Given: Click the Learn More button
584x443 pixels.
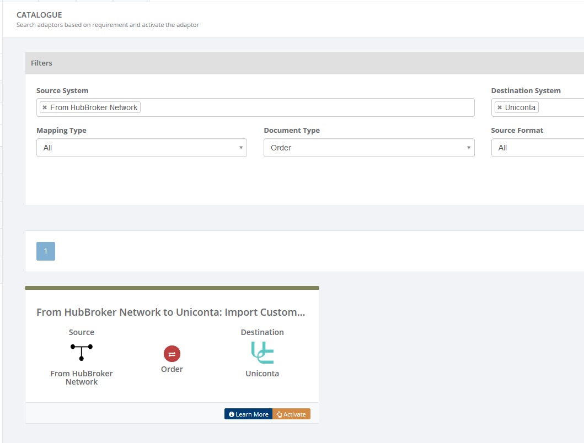Looking at the screenshot, I should pyautogui.click(x=248, y=414).
